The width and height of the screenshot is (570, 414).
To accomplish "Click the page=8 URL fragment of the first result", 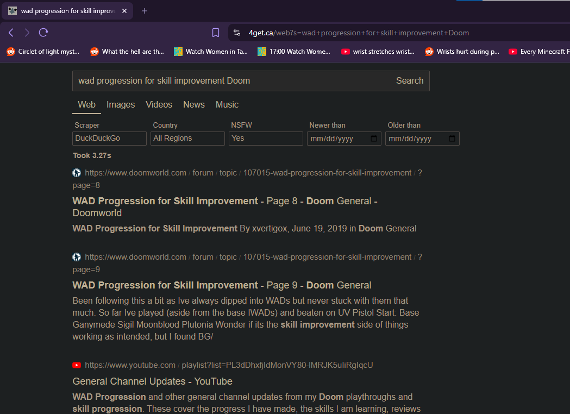I will (86, 185).
